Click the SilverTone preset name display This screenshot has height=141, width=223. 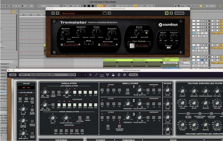pos(81,13)
